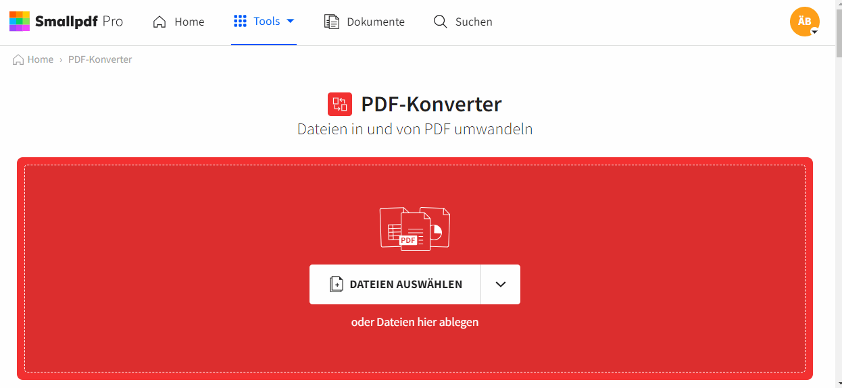
Task: Click 'Dateien in und von PDF umwandeln' subtitle
Action: (415, 129)
